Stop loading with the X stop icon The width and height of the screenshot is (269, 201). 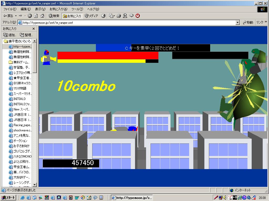(x=30, y=16)
